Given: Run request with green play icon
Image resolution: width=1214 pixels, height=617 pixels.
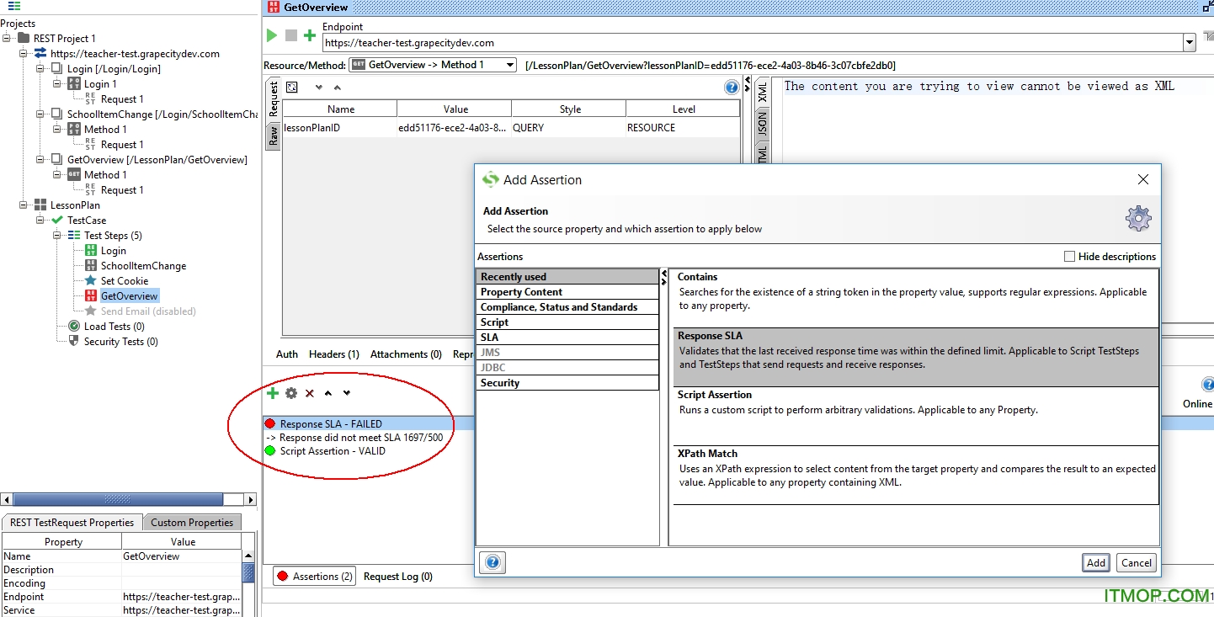Looking at the screenshot, I should (272, 35).
